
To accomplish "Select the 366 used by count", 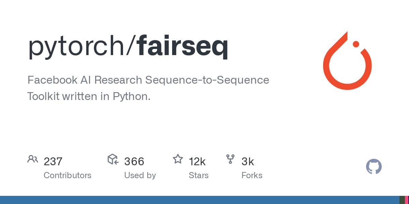I will coord(134,161).
